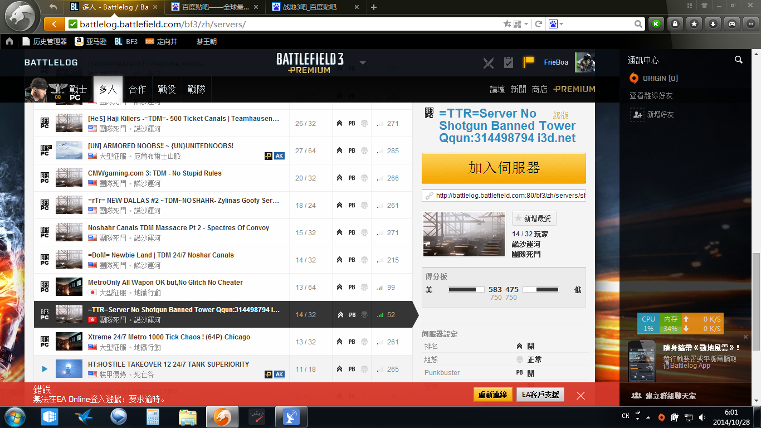Open the 亚马逊 Amazon bookmark
Image resolution: width=761 pixels, height=428 pixels.
pyautogui.click(x=90, y=41)
